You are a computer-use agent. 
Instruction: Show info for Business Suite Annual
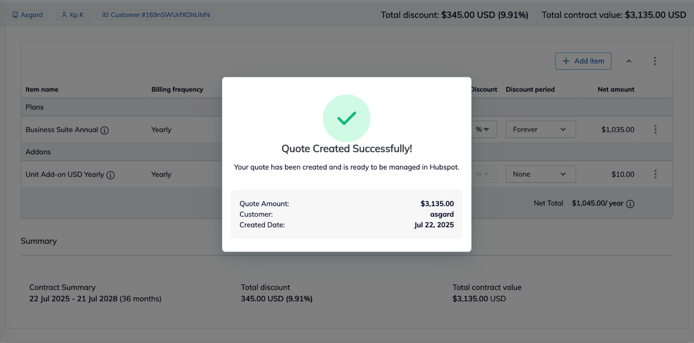[104, 130]
